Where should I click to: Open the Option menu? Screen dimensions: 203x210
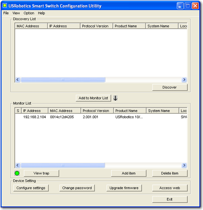point(29,13)
